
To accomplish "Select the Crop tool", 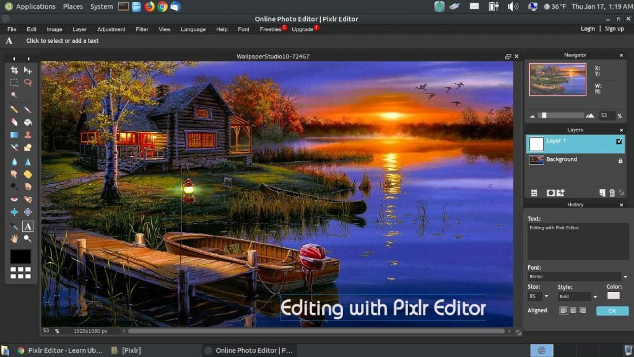I will click(x=14, y=70).
